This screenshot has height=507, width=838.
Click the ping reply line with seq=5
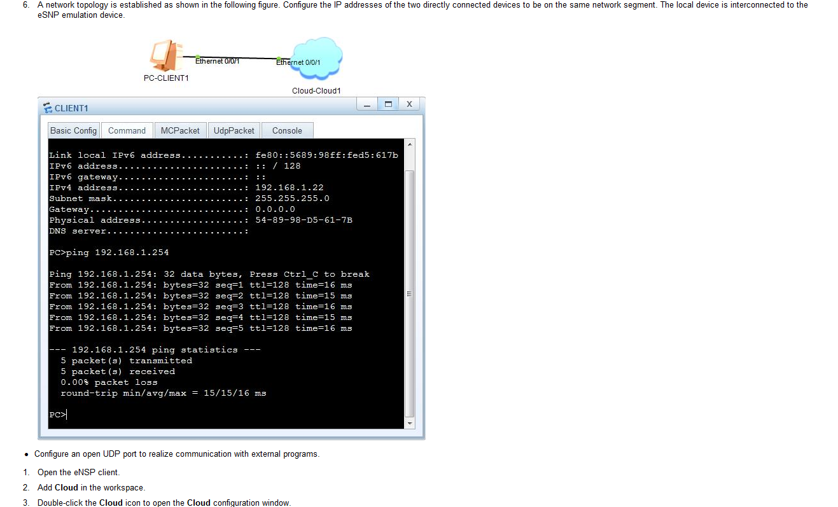coord(200,328)
